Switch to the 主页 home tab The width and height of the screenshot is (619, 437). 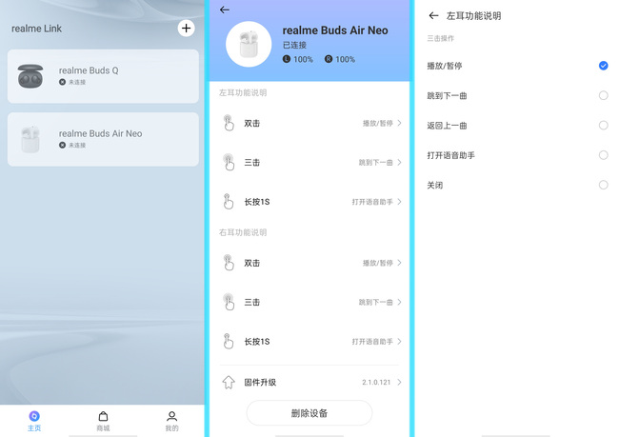coord(34,420)
